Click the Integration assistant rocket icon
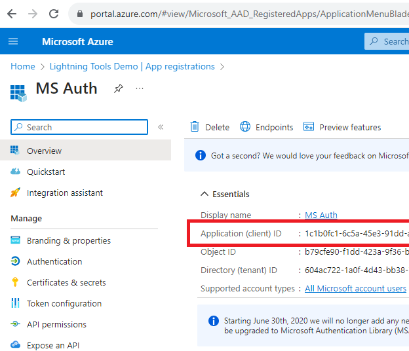Screen dimensions: 409x351 15,193
